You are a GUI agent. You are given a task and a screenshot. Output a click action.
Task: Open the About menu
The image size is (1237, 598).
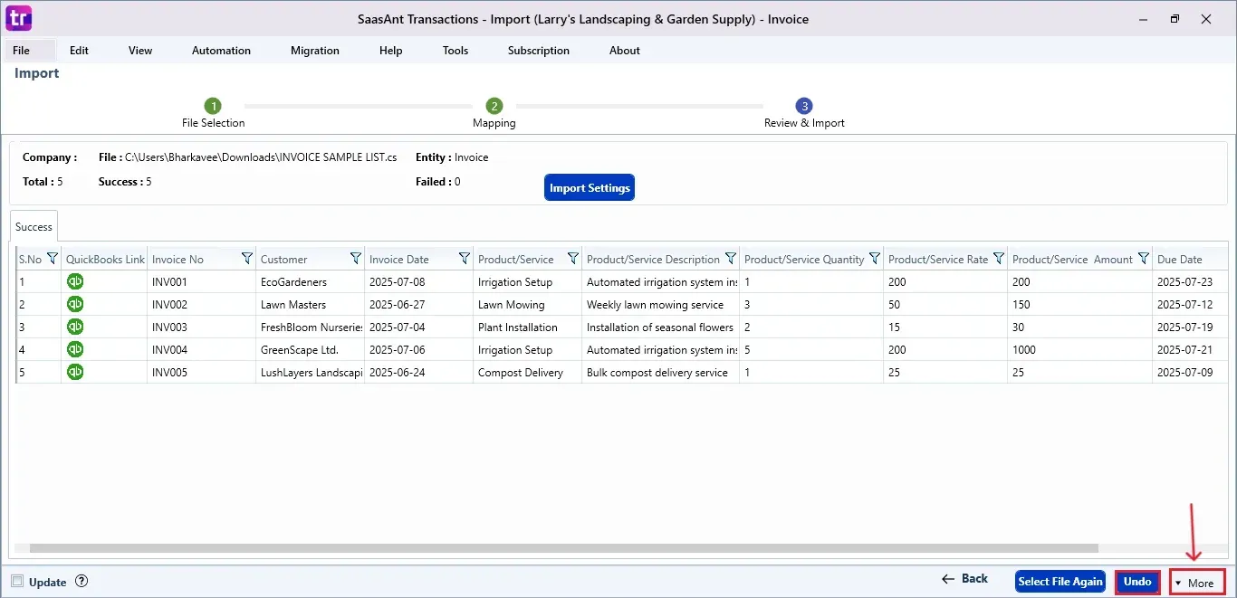coord(625,51)
